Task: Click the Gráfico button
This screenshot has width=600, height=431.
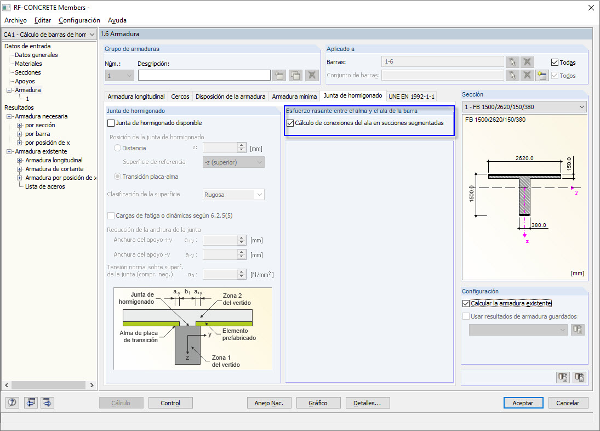Action: click(x=318, y=403)
